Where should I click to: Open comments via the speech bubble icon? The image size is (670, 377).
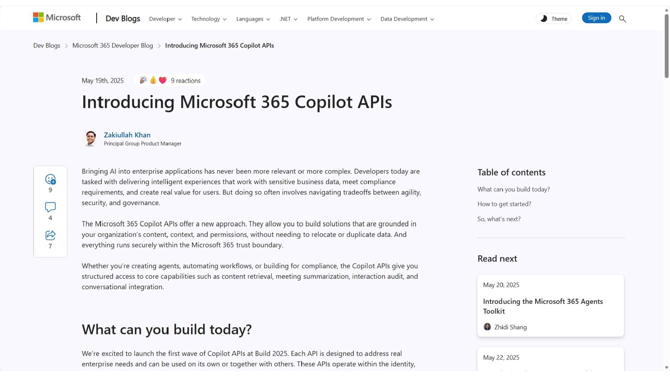50,207
